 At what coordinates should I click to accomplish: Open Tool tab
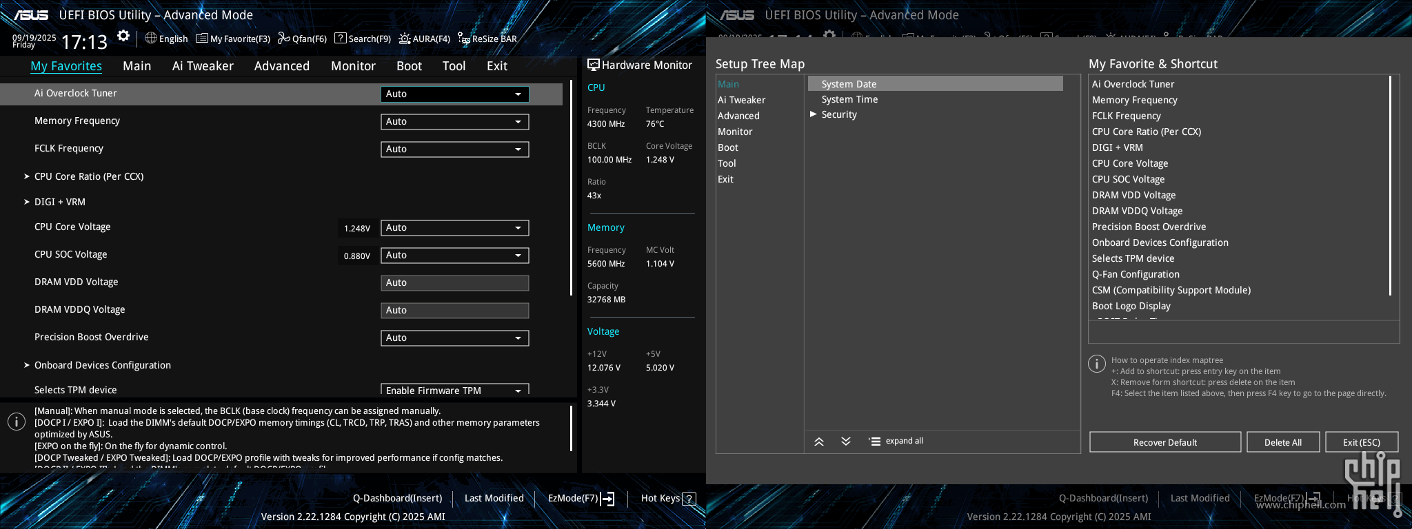[454, 66]
